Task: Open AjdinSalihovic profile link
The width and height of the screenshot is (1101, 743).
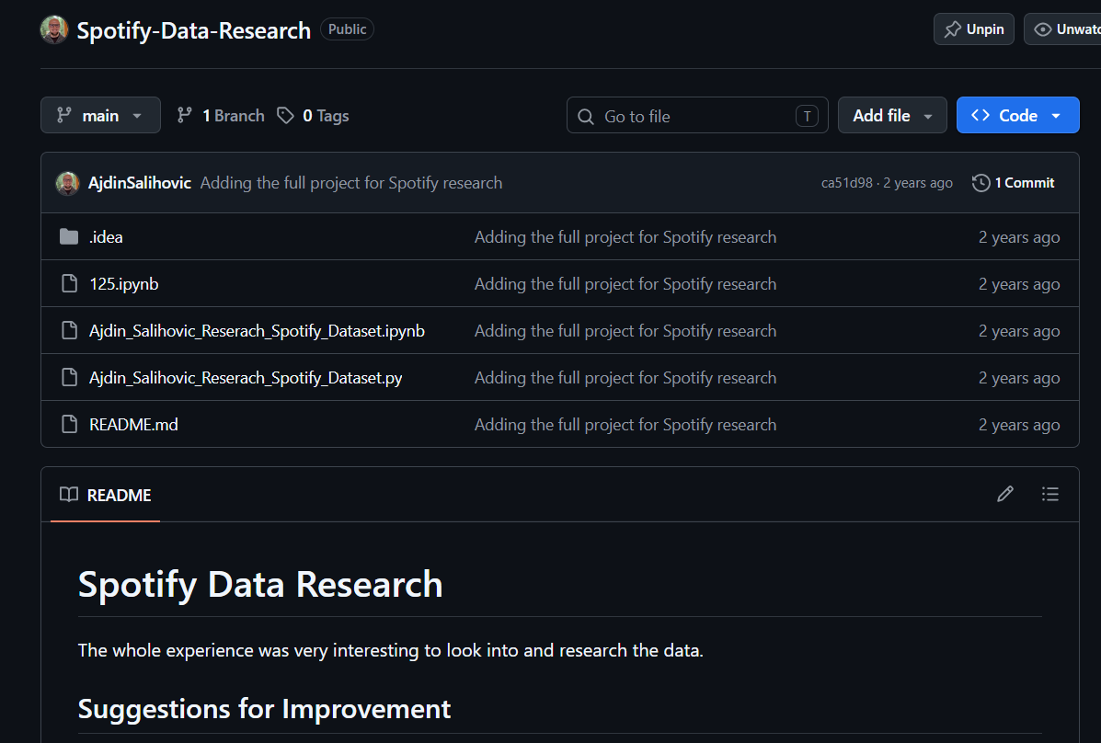Action: point(140,183)
